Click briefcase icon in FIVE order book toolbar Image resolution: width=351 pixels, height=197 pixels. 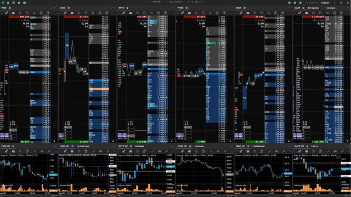[13, 13]
